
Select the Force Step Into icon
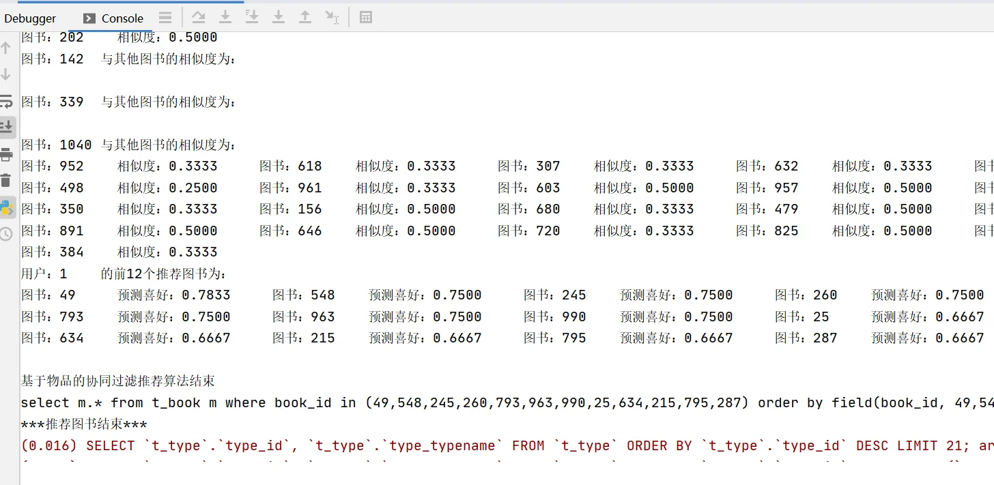252,17
